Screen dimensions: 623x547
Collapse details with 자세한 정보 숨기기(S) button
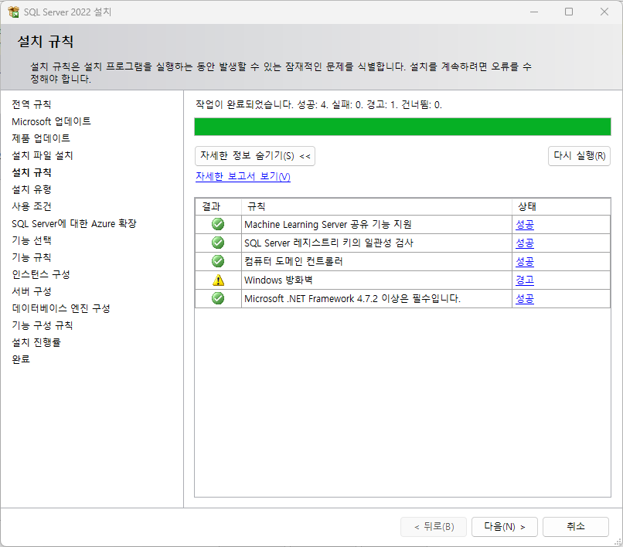point(255,156)
